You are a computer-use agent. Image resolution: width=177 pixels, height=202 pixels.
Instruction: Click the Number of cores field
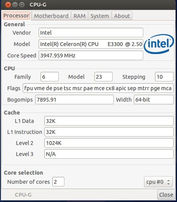[x=58, y=181]
